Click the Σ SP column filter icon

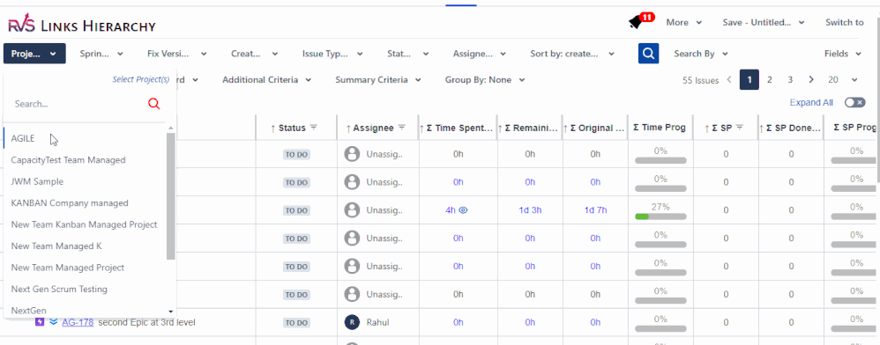(x=740, y=128)
